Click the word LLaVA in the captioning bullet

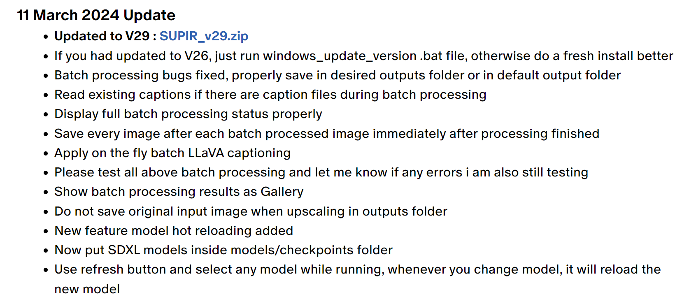pyautogui.click(x=206, y=153)
